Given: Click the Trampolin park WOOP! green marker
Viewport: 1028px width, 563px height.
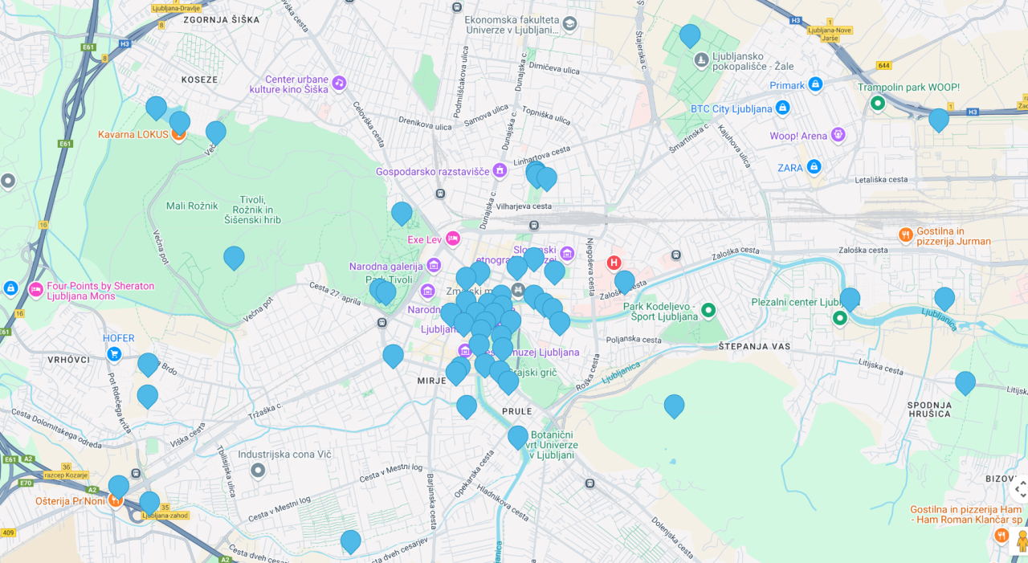Looking at the screenshot, I should click(878, 103).
